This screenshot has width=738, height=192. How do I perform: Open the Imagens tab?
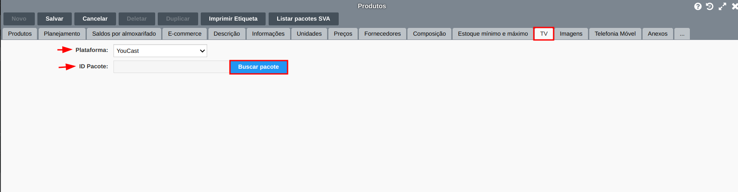coord(571,34)
